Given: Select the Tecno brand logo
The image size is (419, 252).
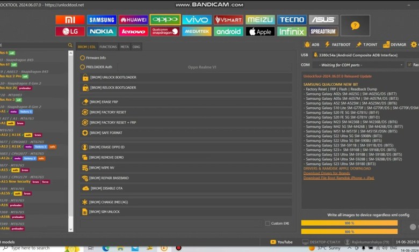Looking at the screenshot, I should (x=292, y=20).
